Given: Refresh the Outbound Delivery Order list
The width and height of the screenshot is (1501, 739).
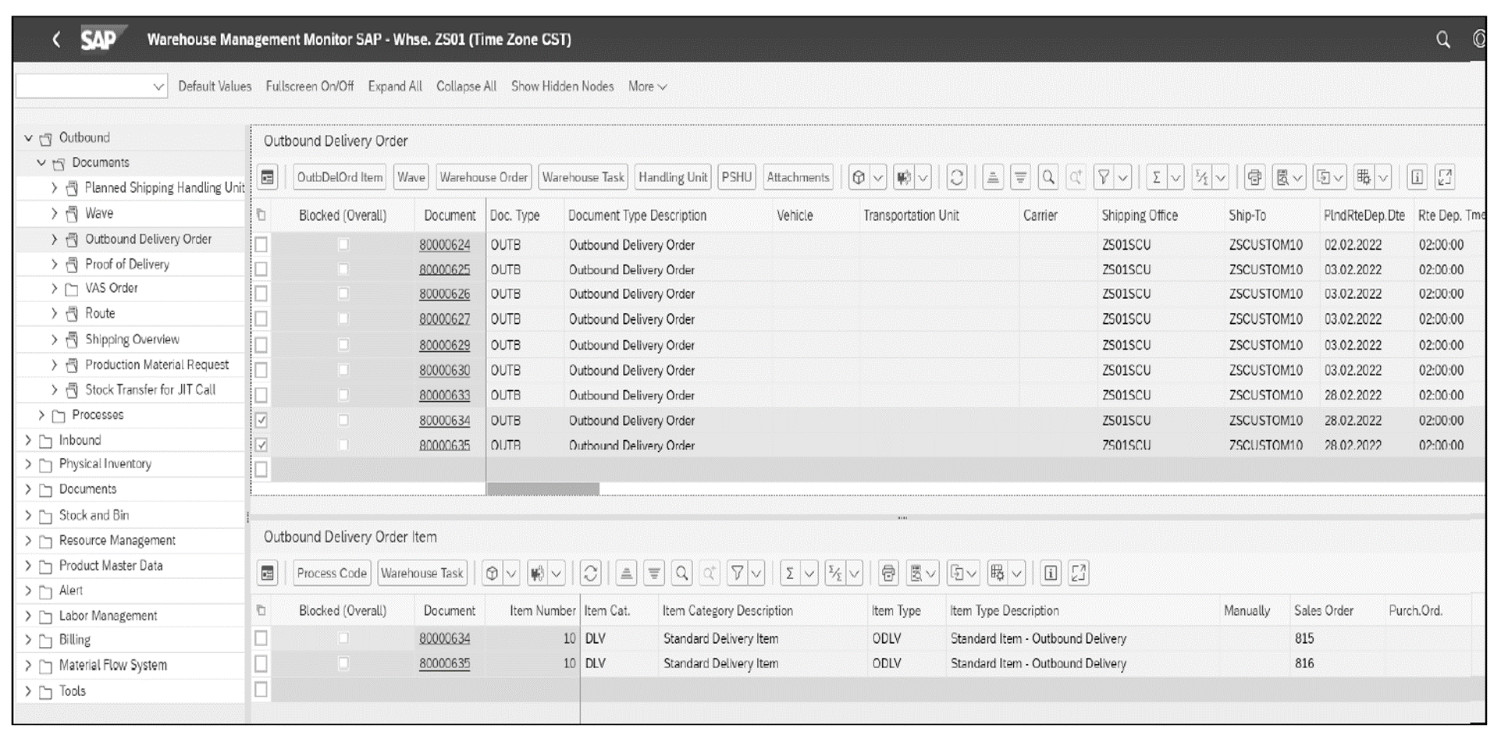Looking at the screenshot, I should pos(957,176).
